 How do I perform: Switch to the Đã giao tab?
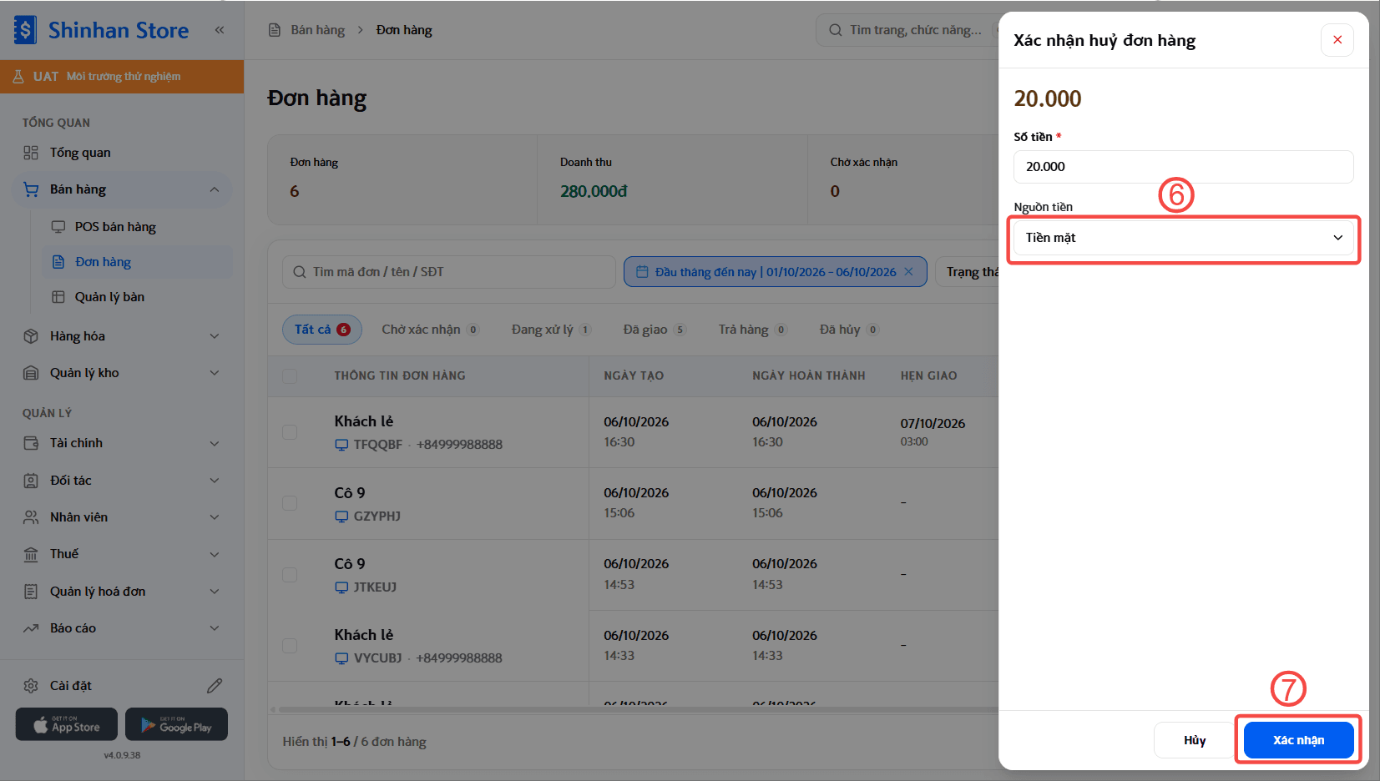655,330
